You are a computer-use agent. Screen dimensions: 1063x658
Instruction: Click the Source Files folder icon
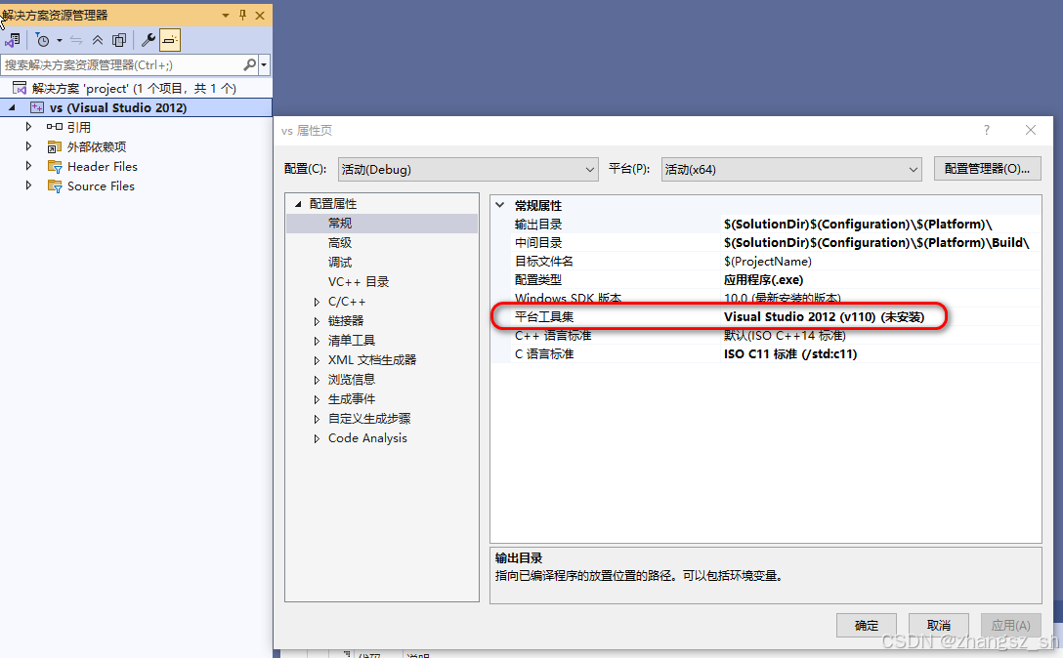[x=55, y=186]
